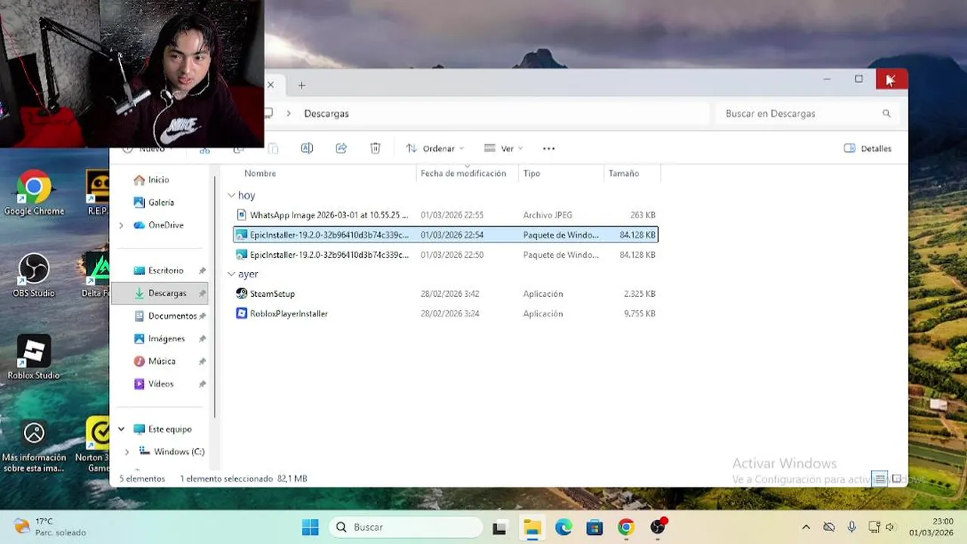
Task: Click the SteamSetup file icon
Action: [x=242, y=293]
